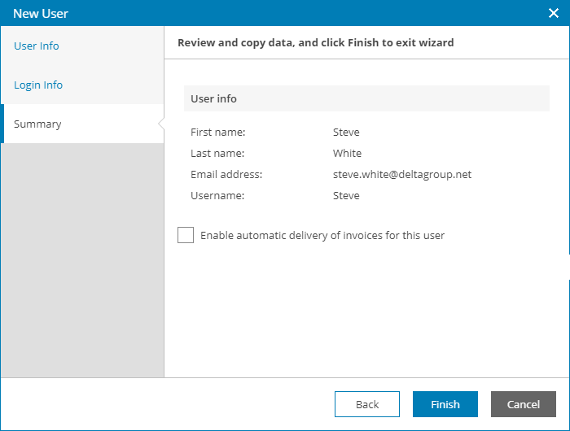The image size is (570, 431).
Task: Go to the User Info step
Action: click(37, 46)
